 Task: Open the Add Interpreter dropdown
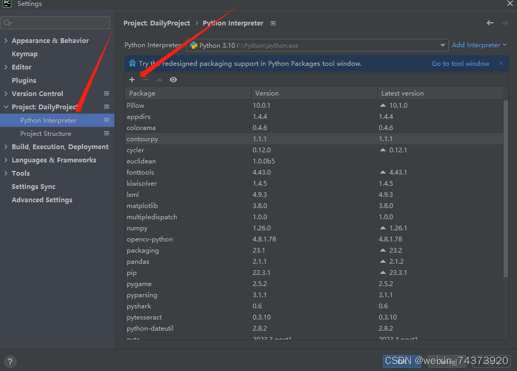click(x=479, y=45)
